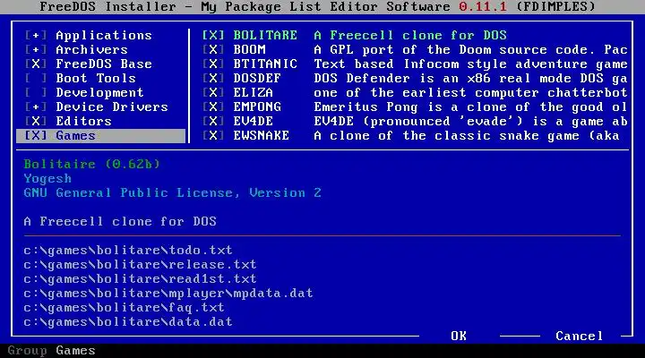
Task: Select the EWSNAKE package name
Action: (x=262, y=136)
